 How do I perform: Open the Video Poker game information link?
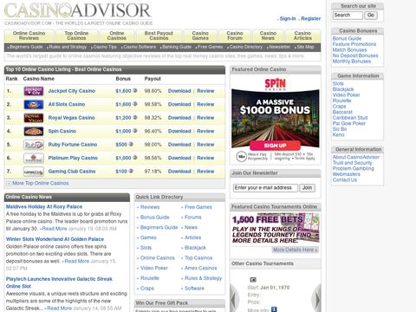(346, 95)
